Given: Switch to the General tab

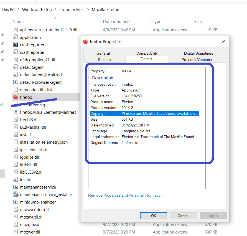Looking at the screenshot, I should (103, 53).
